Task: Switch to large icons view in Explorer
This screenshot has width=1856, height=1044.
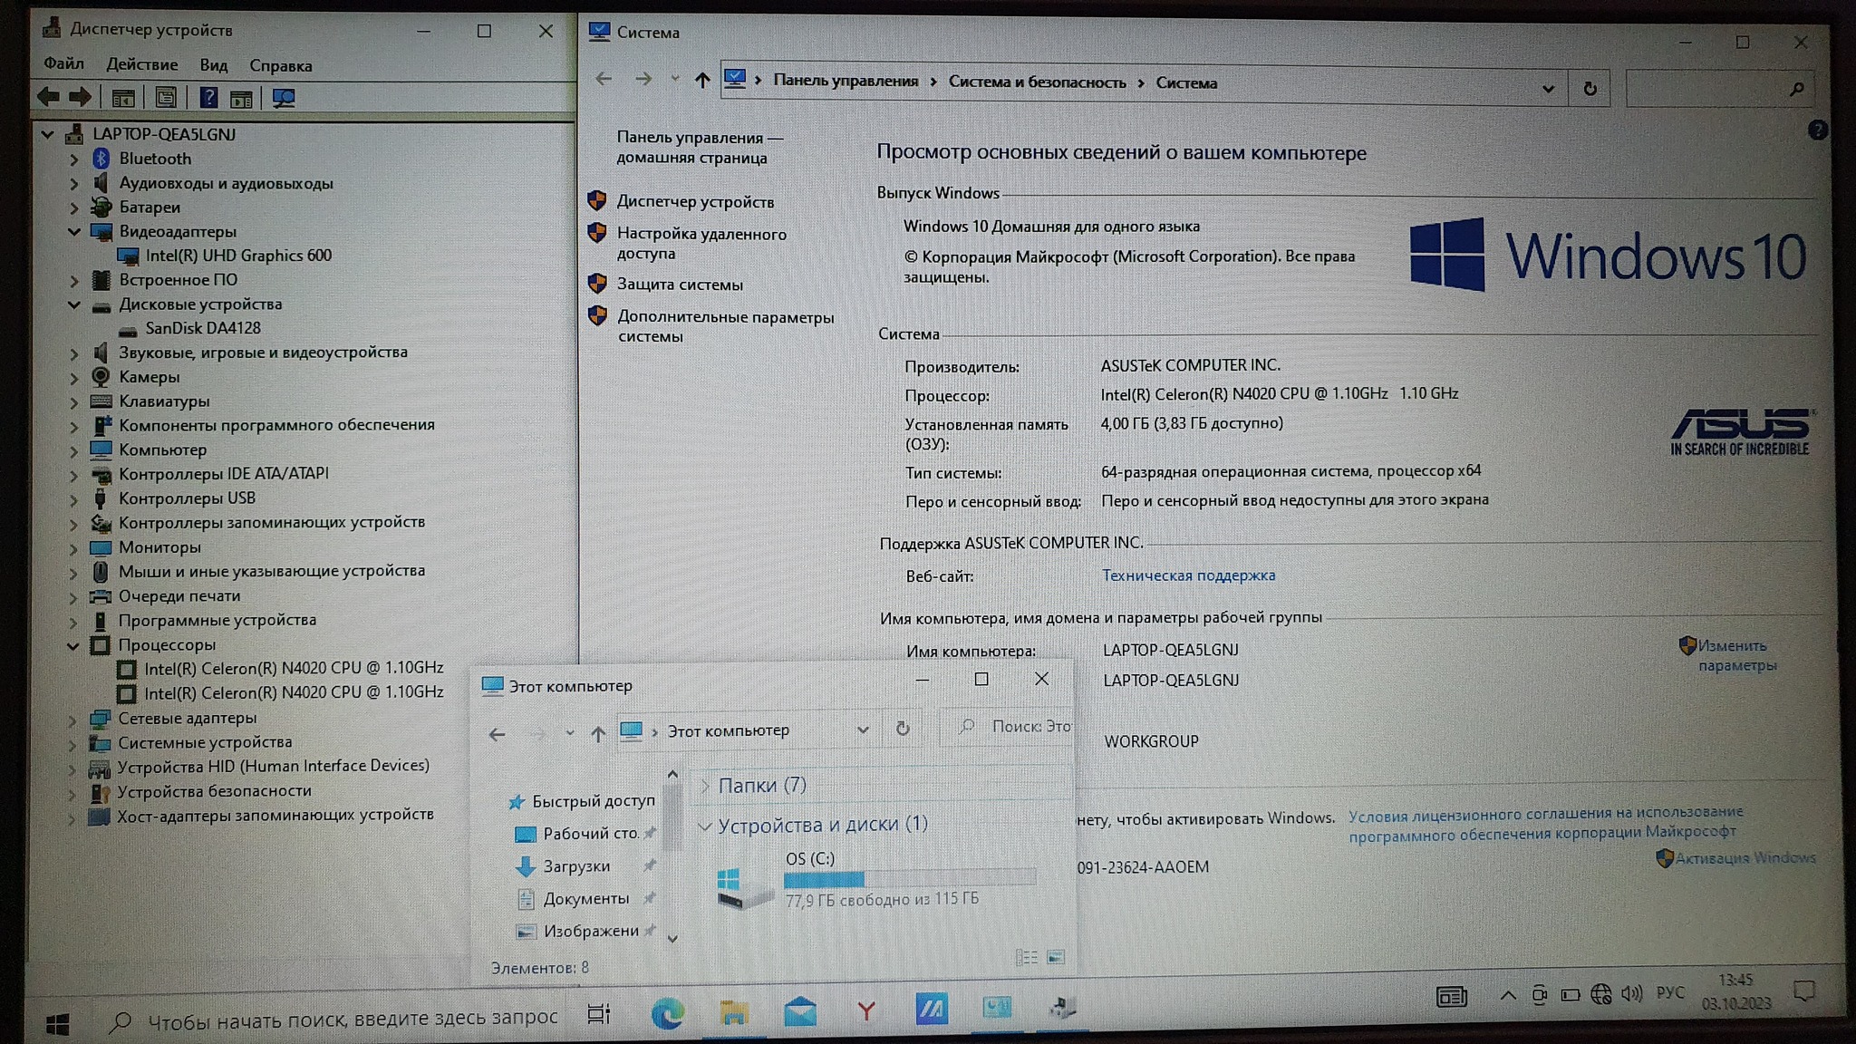Action: 1056,957
